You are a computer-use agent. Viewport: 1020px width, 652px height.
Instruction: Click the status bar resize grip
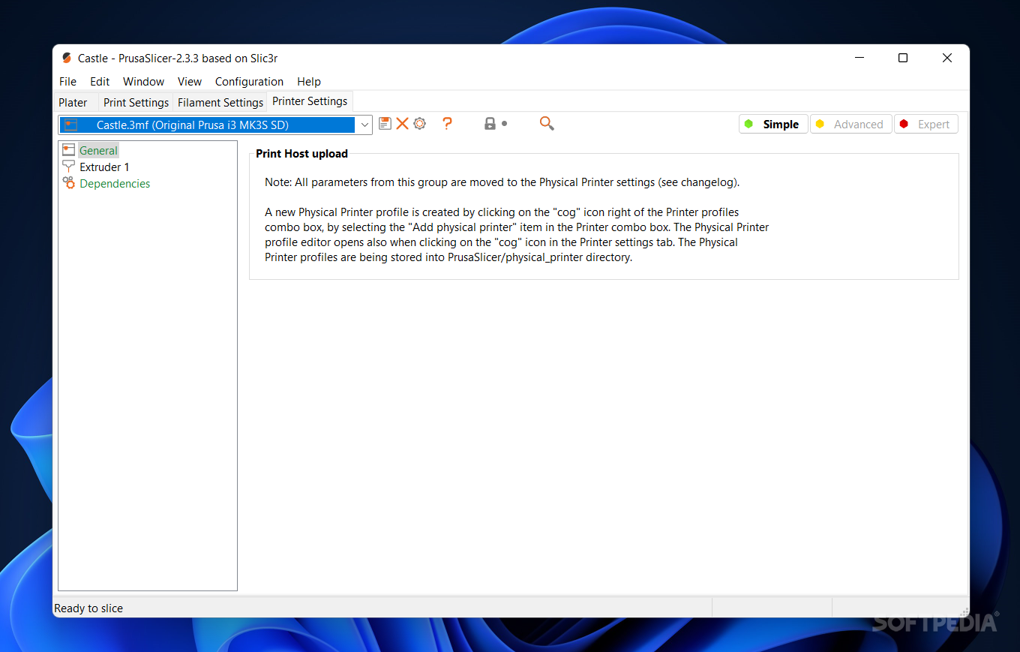pyautogui.click(x=963, y=611)
